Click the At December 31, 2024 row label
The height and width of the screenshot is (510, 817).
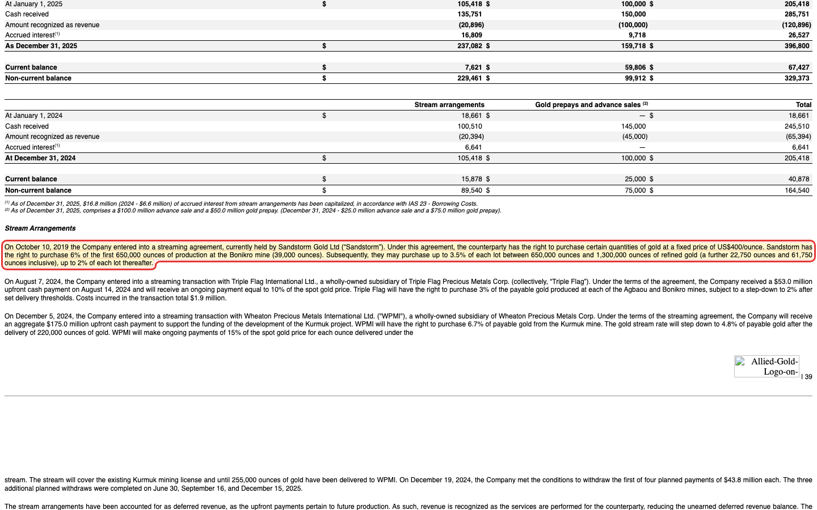pyautogui.click(x=40, y=158)
